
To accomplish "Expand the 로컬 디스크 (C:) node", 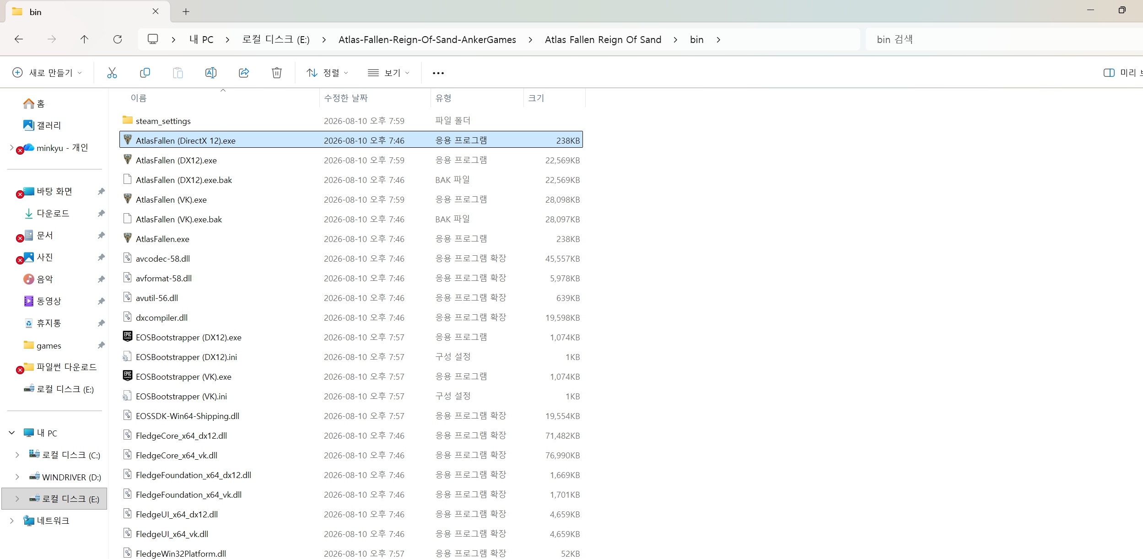I will [x=17, y=455].
